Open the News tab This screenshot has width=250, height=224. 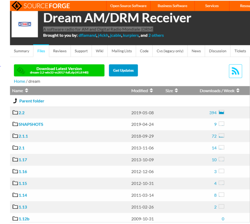click(196, 51)
